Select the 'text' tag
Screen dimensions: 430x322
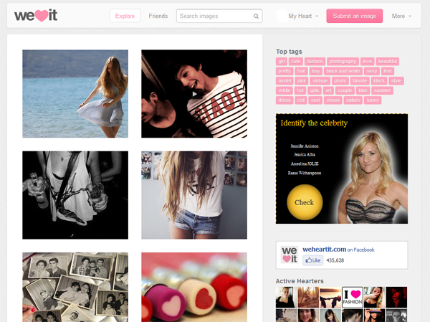tap(388, 71)
